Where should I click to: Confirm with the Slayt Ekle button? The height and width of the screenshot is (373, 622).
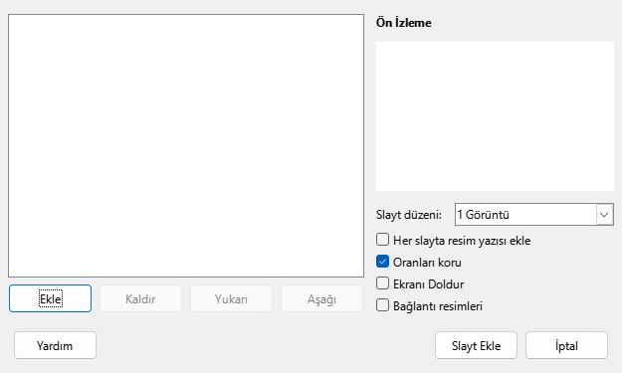[476, 345]
